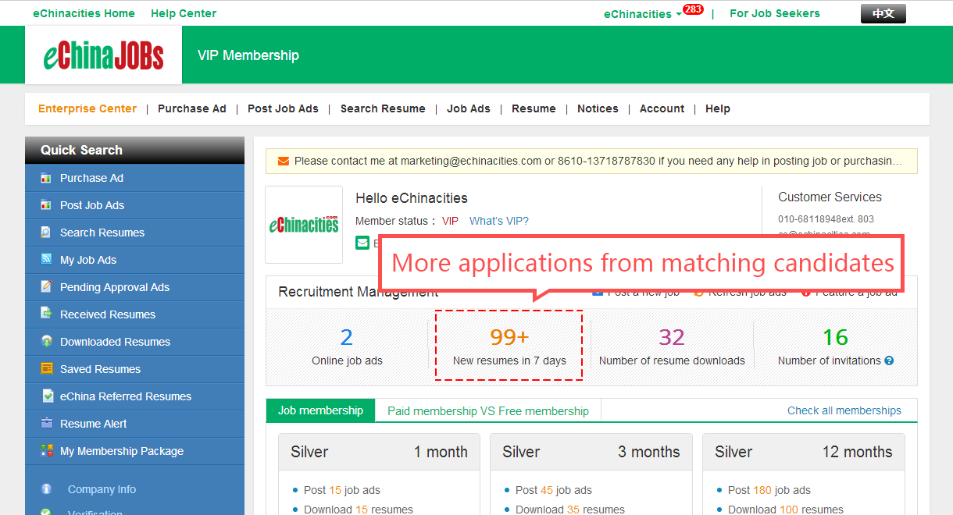Open the Notices menu item
This screenshot has width=953, height=515.
598,108
